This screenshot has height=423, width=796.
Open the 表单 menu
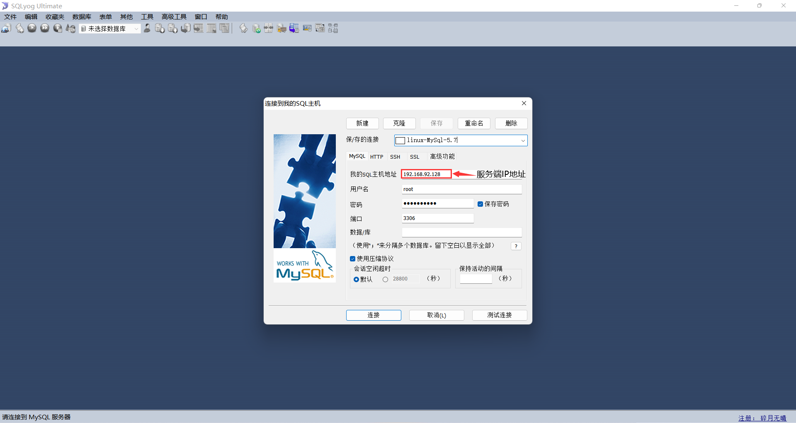pyautogui.click(x=106, y=17)
